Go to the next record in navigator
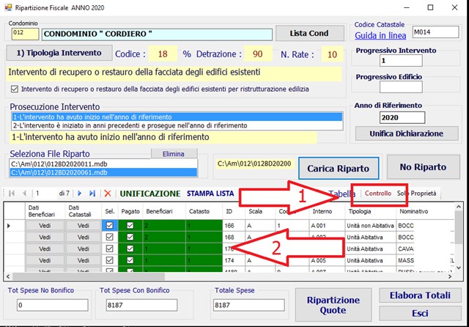This screenshot has height=327, width=469. [80, 194]
